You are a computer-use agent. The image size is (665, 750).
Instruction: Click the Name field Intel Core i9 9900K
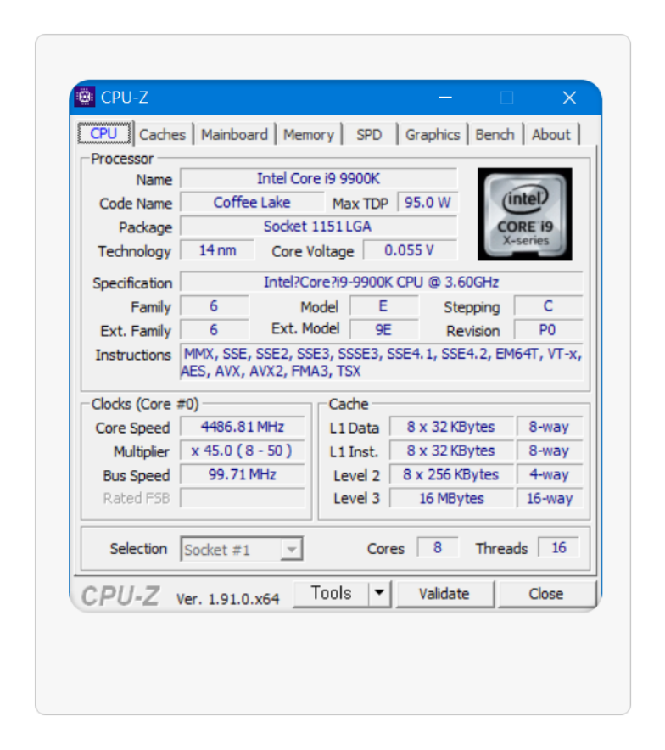(x=318, y=178)
